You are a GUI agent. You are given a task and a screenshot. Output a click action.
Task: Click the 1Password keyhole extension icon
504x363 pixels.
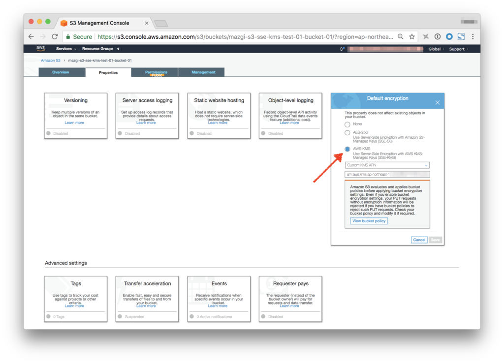438,36
